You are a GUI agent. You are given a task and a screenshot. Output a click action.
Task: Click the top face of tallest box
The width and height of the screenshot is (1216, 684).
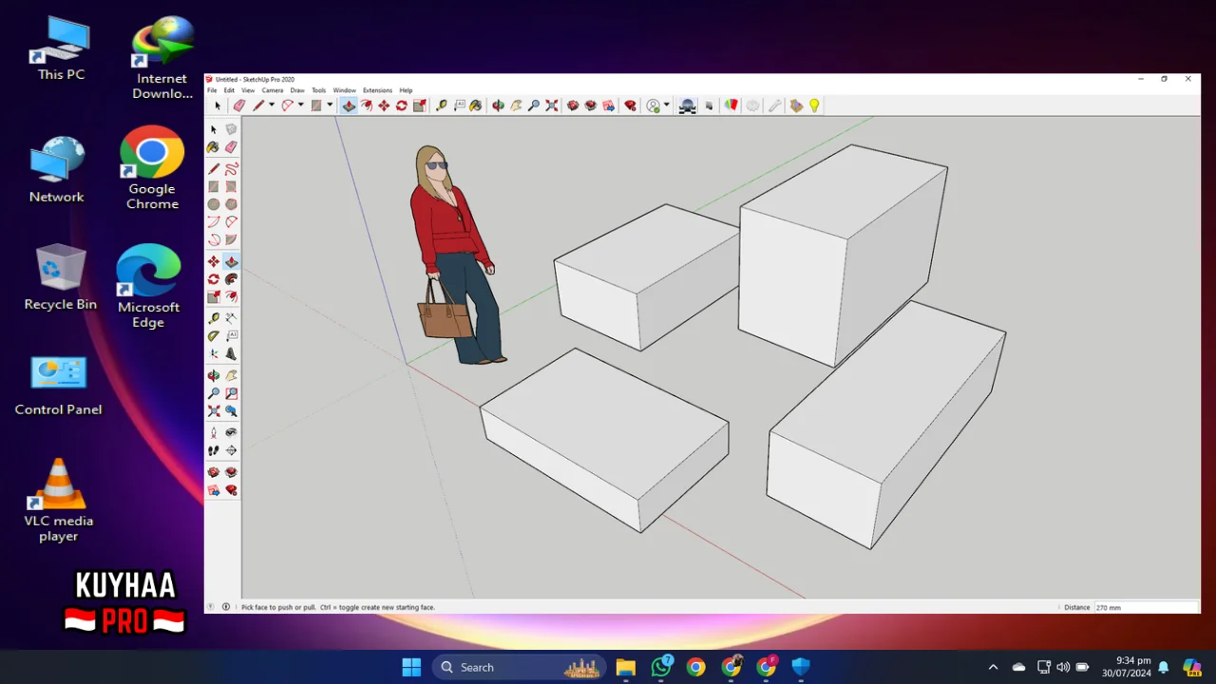(x=844, y=190)
